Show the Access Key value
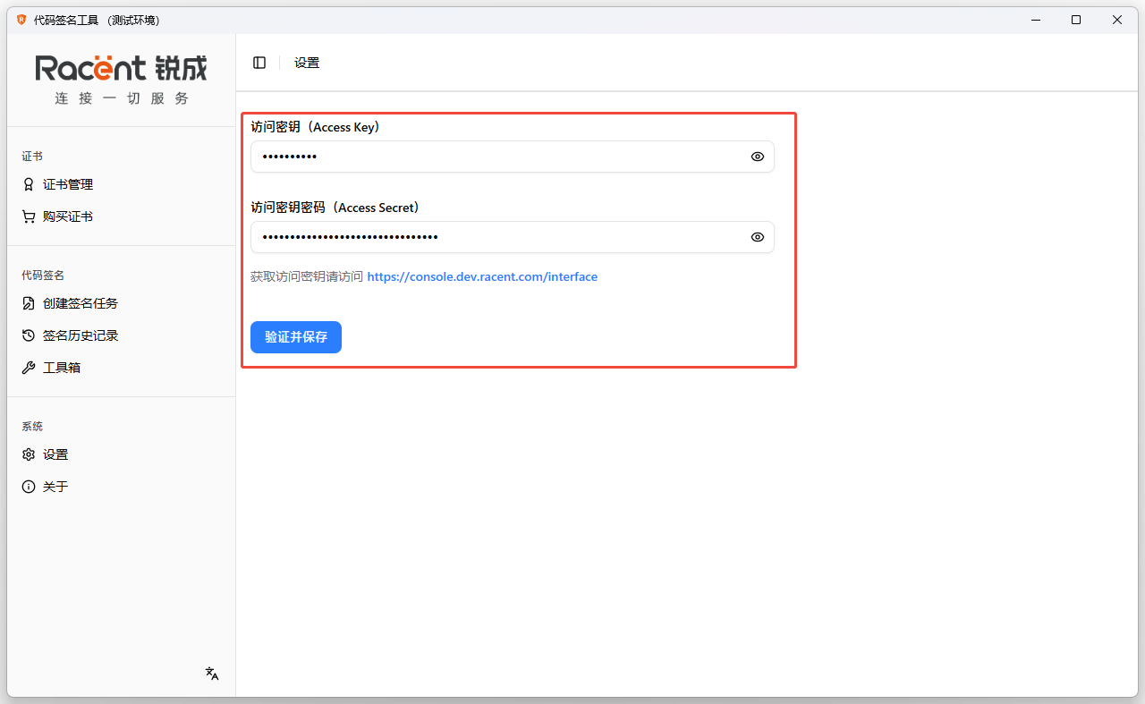Viewport: 1145px width, 704px height. click(758, 157)
